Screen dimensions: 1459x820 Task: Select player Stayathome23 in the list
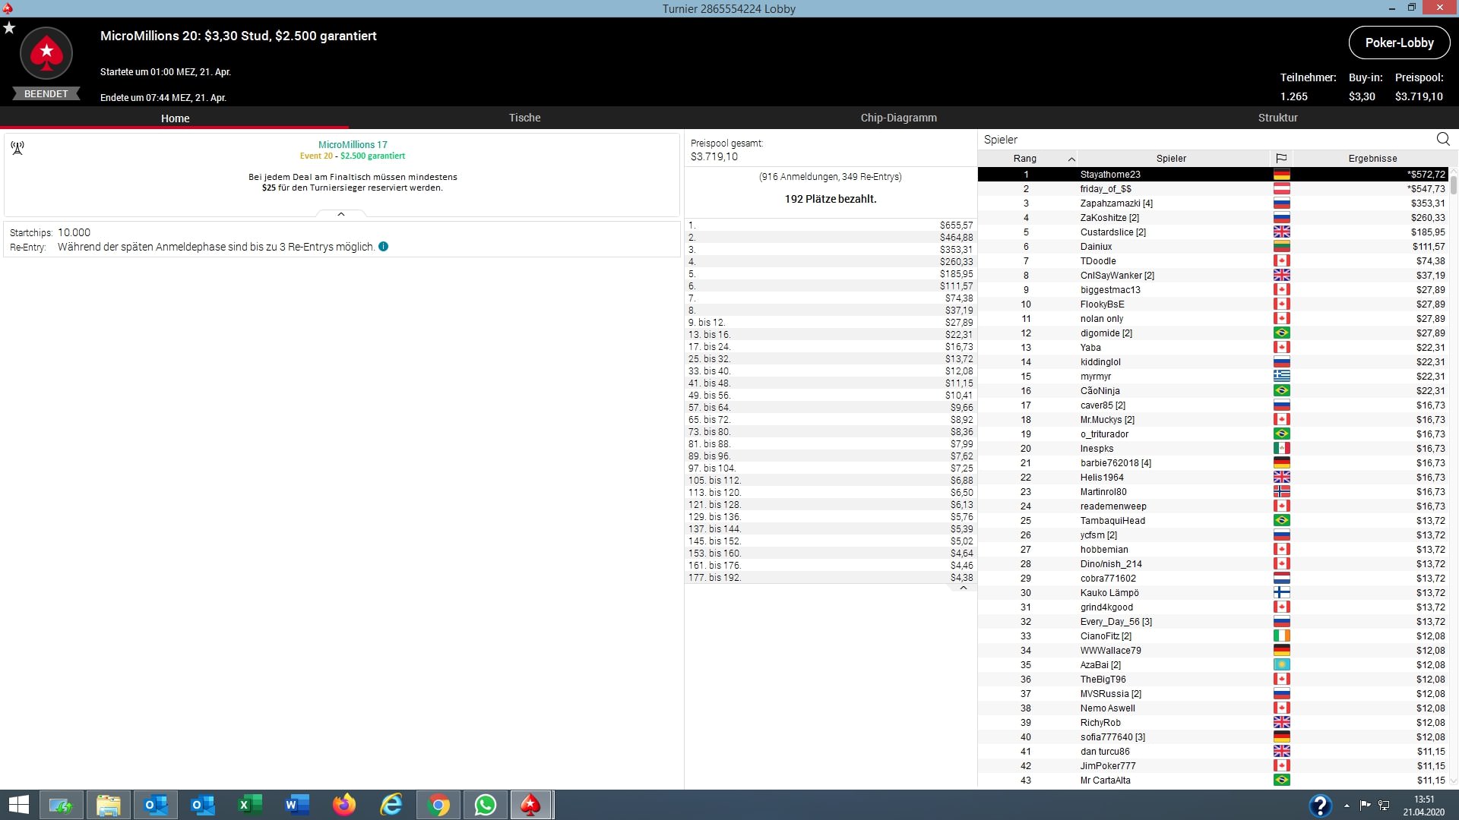1109,175
